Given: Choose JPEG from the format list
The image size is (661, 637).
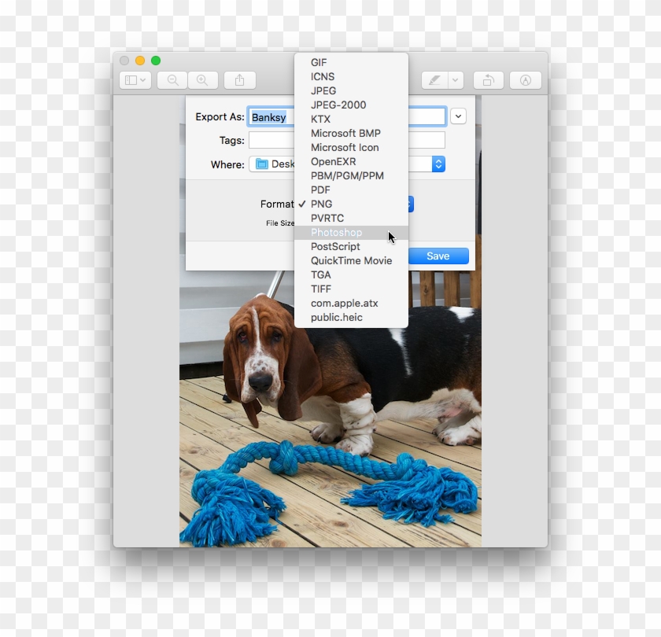Looking at the screenshot, I should pyautogui.click(x=323, y=90).
